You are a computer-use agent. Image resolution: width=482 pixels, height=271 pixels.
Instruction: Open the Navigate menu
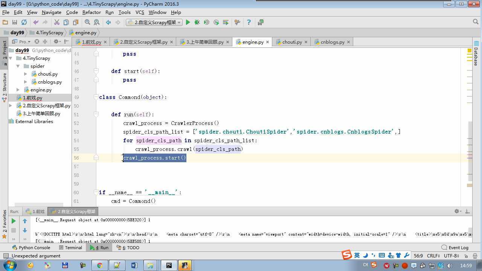click(52, 12)
